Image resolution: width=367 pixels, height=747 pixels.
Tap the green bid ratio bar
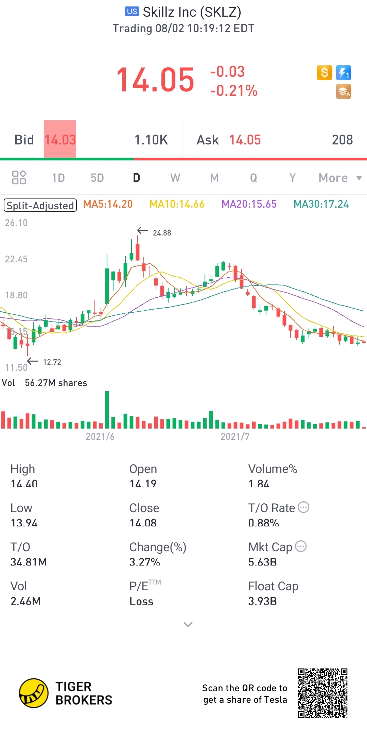pos(67,159)
